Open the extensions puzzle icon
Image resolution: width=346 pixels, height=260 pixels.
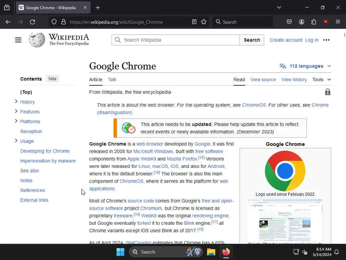click(x=314, y=22)
